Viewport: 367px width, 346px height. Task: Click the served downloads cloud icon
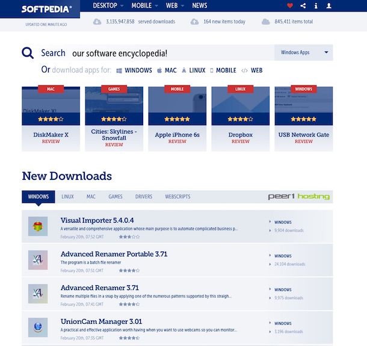coord(97,22)
